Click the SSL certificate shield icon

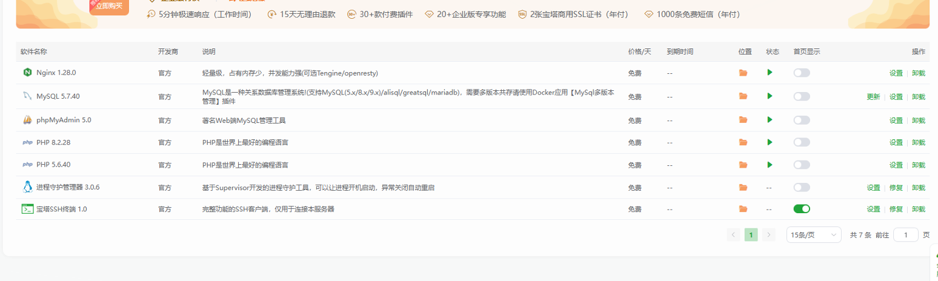point(522,14)
